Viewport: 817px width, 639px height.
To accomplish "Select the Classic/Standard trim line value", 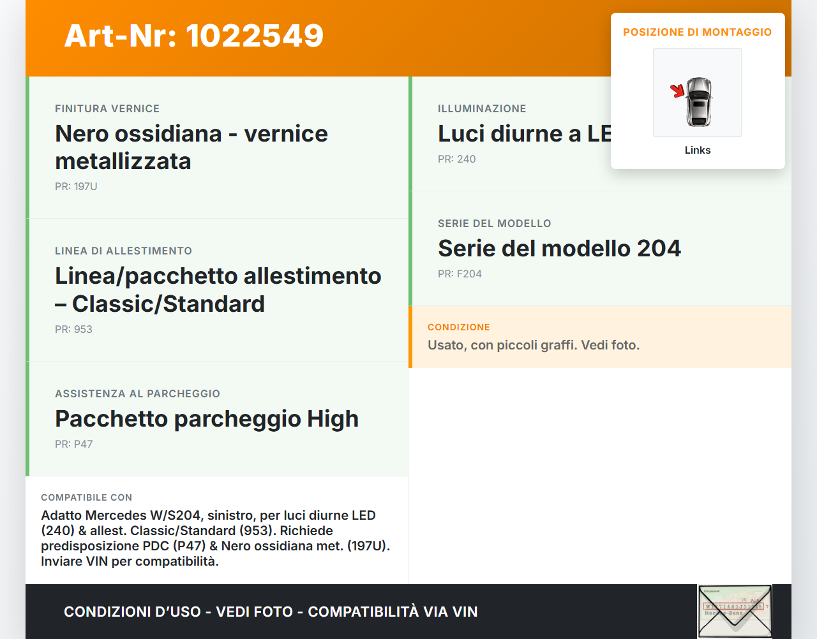I will coord(218,290).
